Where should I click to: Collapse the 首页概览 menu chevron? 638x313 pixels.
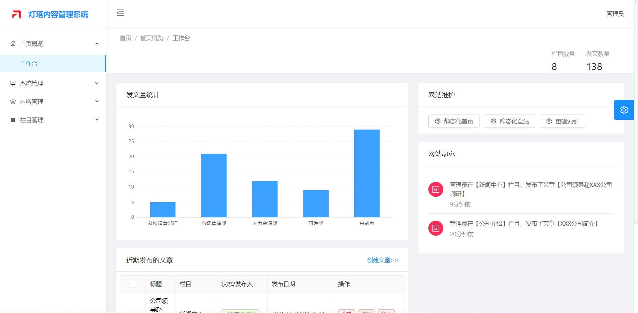pyautogui.click(x=97, y=44)
